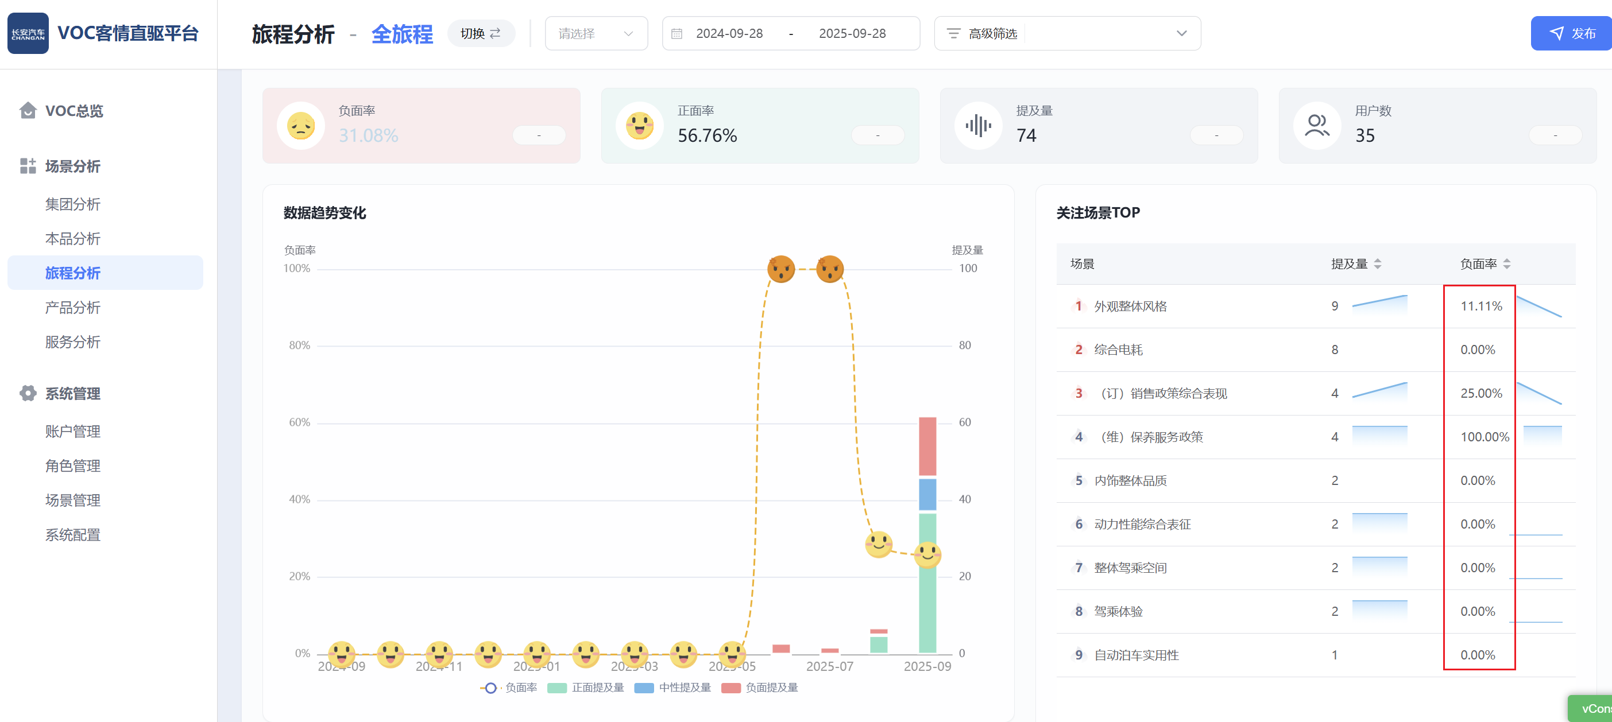Click the 系统管理 gear icon
Image resolution: width=1612 pixels, height=722 pixels.
pyautogui.click(x=28, y=394)
